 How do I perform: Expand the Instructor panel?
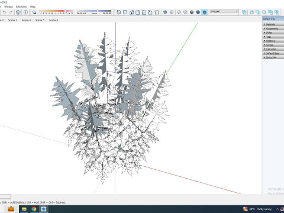pyautogui.click(x=273, y=49)
